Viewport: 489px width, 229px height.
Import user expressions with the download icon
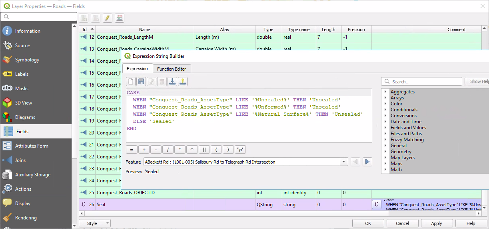[x=172, y=82]
